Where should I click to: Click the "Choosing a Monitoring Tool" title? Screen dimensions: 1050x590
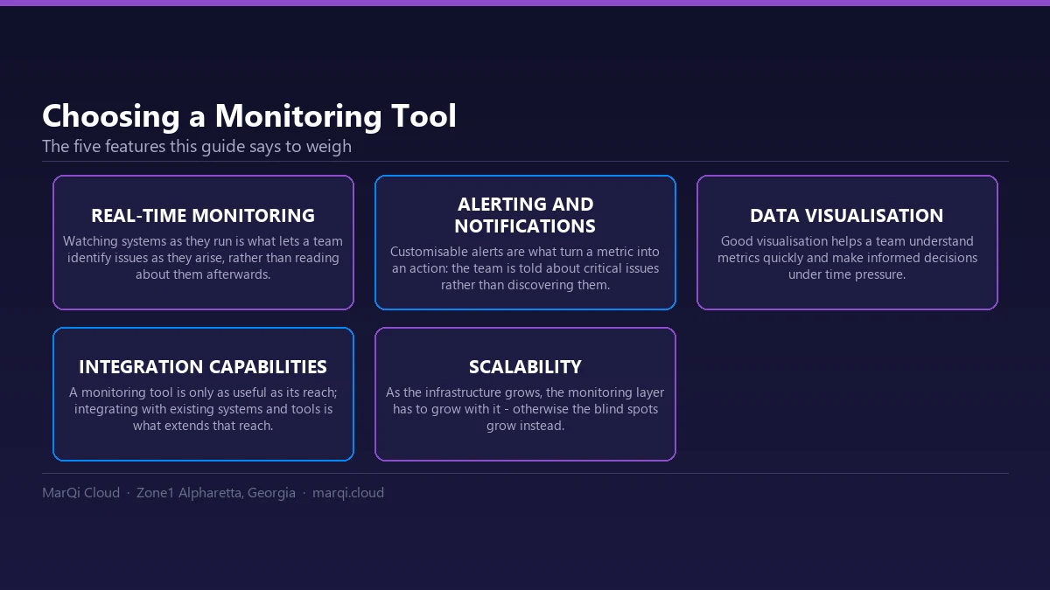coord(249,116)
